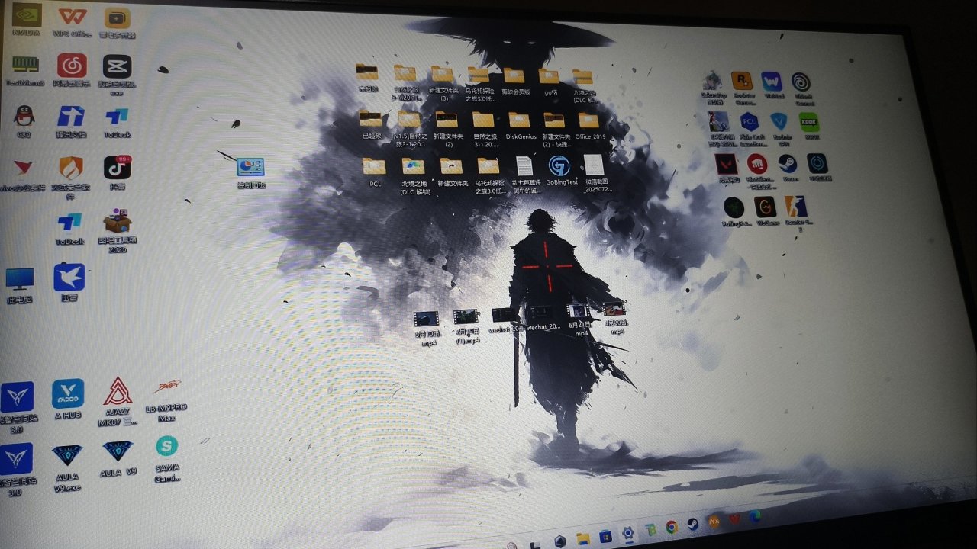Open the TestMem5 memory chip shortcut

[25, 64]
